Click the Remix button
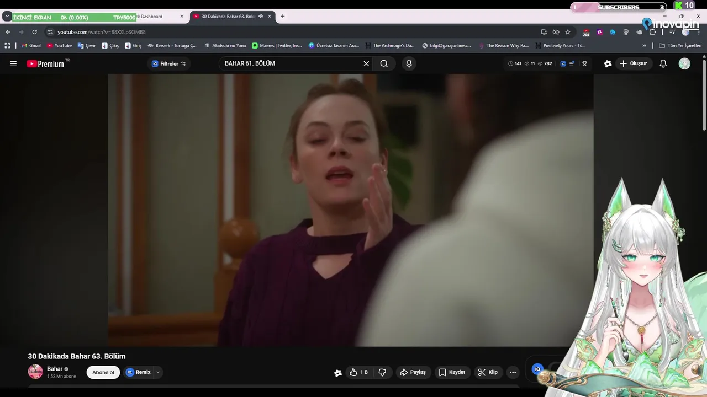Viewport: 707px width, 397px height. [x=138, y=372]
